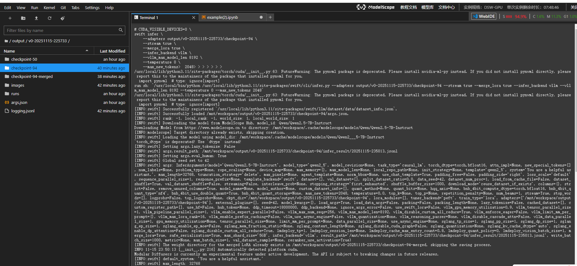Go to the root folder breadcrumb icon

(x=6, y=41)
